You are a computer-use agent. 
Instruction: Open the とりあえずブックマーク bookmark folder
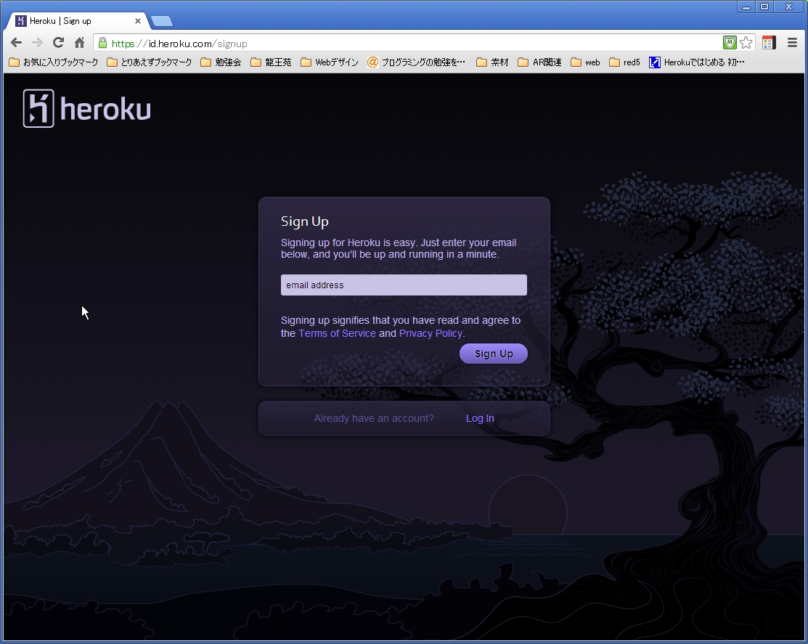click(x=150, y=62)
